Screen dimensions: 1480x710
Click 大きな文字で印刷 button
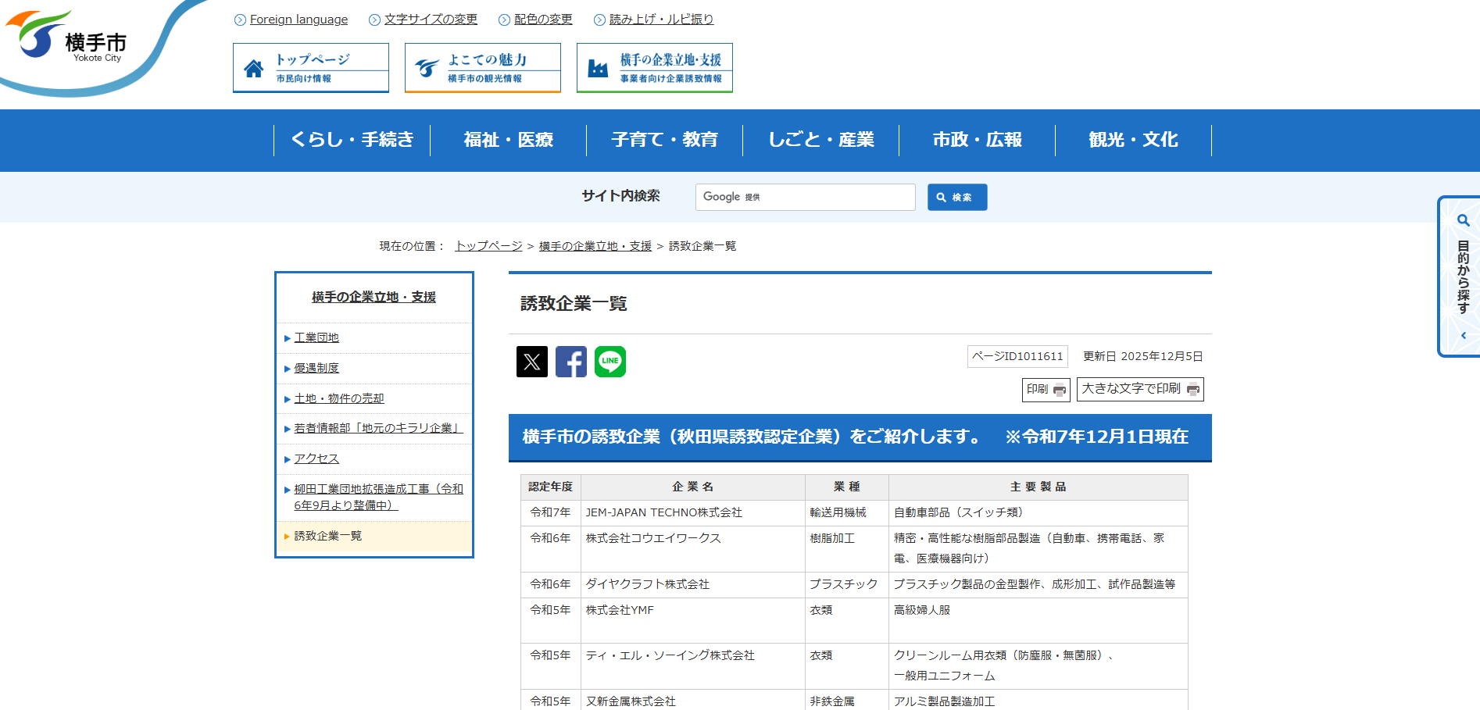point(1140,390)
